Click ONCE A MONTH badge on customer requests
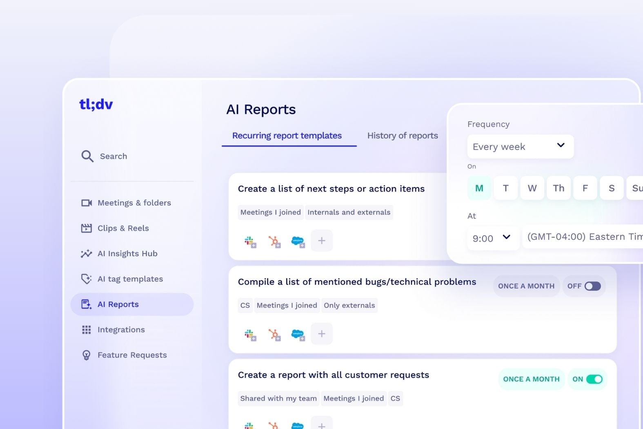Image resolution: width=643 pixels, height=429 pixels. point(531,379)
